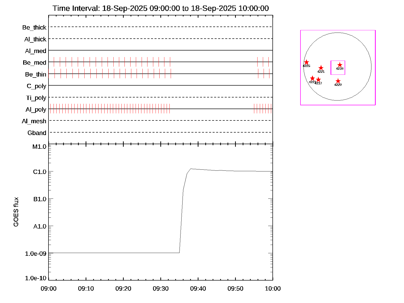Image resolution: width=404 pixels, height=303 pixels.
Task: Click the Be_thick filter label
Action: pyautogui.click(x=34, y=28)
